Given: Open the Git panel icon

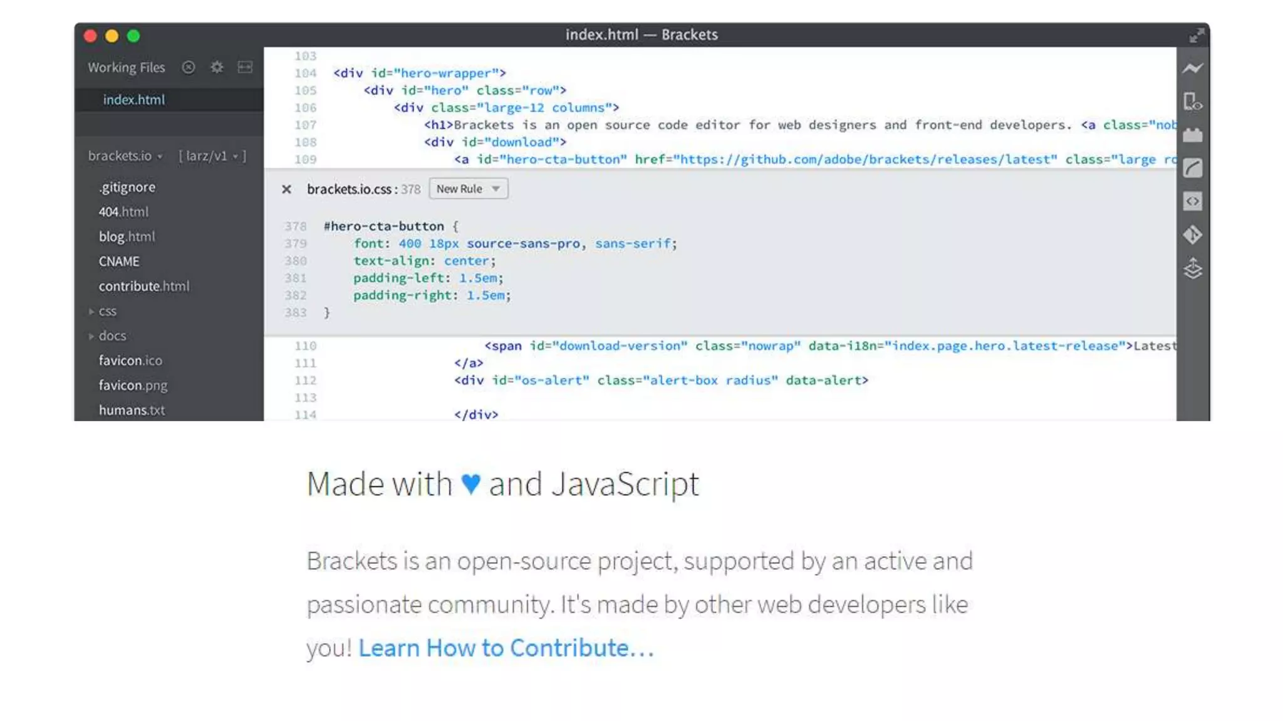Looking at the screenshot, I should [x=1192, y=235].
